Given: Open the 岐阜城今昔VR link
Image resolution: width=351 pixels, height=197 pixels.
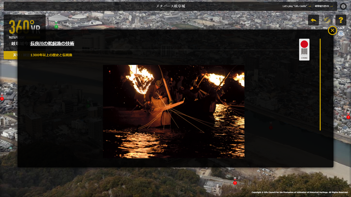Looking at the screenshot, I should [x=324, y=6].
